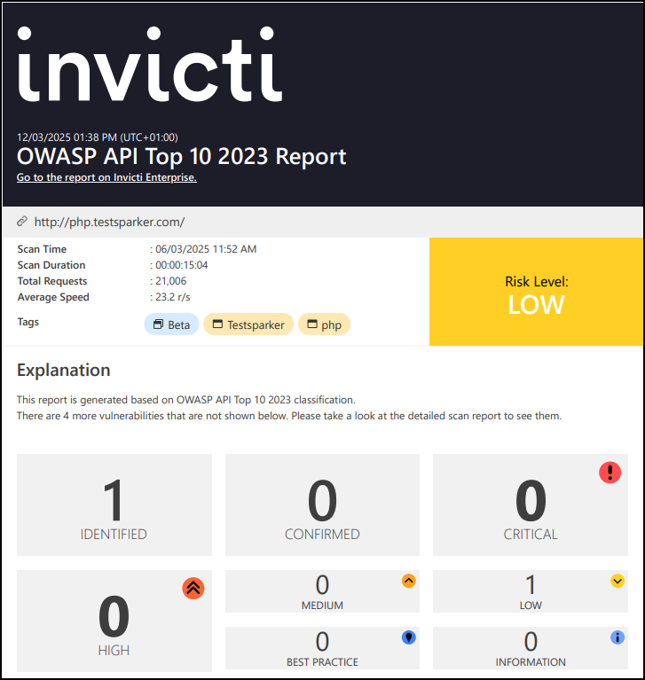Open the 0 CRITICAL summary card
645x680 pixels.
(x=531, y=504)
